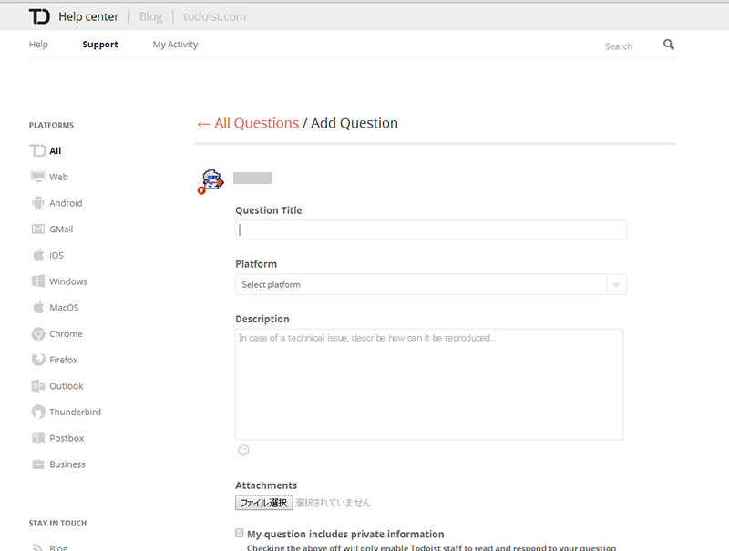Switch to the Help tab

pos(38,45)
